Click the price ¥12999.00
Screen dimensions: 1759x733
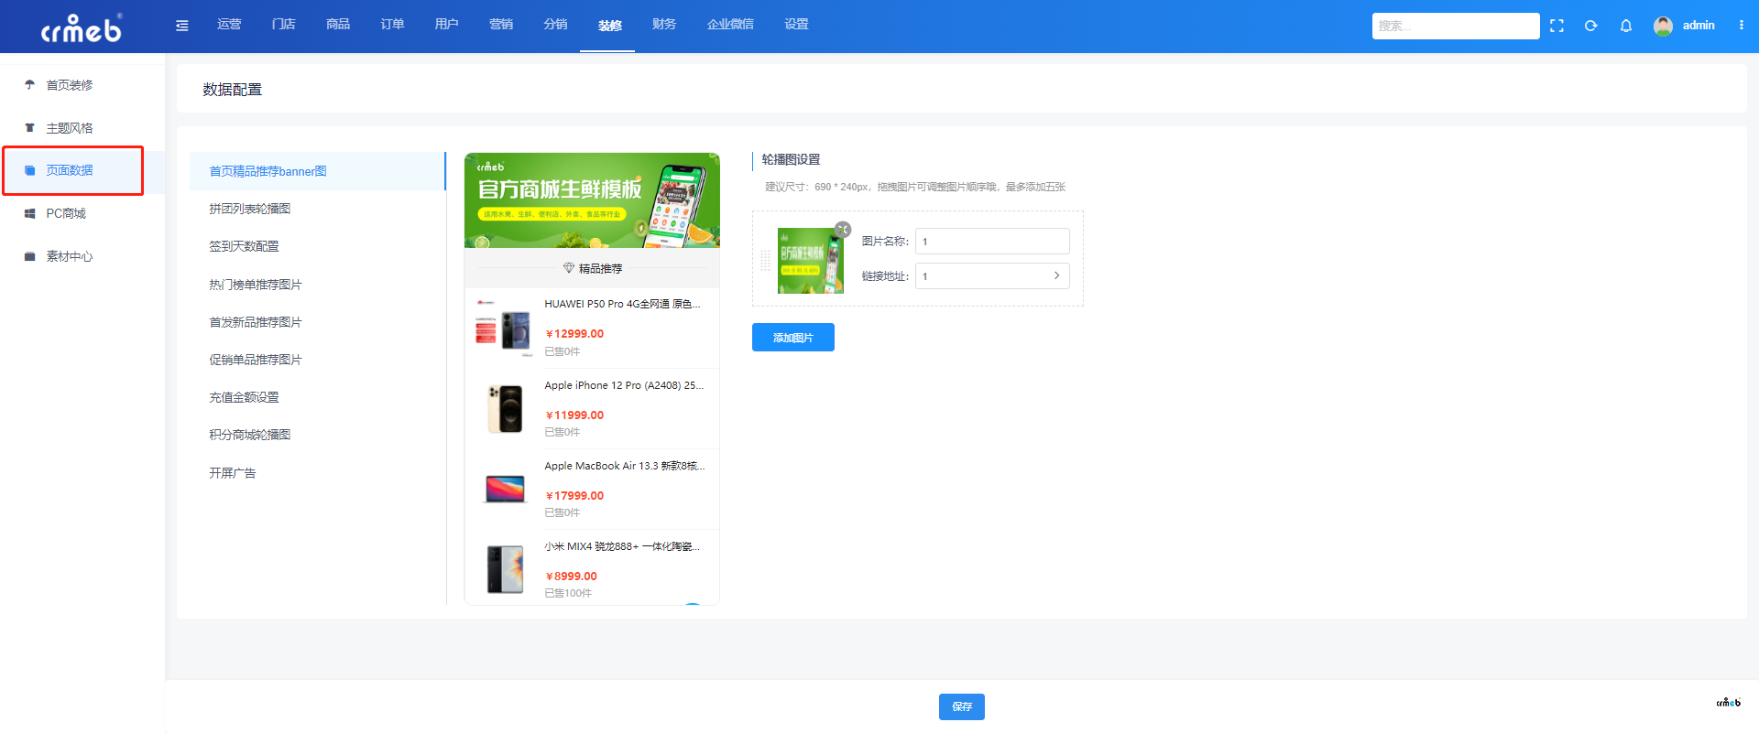pyautogui.click(x=574, y=334)
